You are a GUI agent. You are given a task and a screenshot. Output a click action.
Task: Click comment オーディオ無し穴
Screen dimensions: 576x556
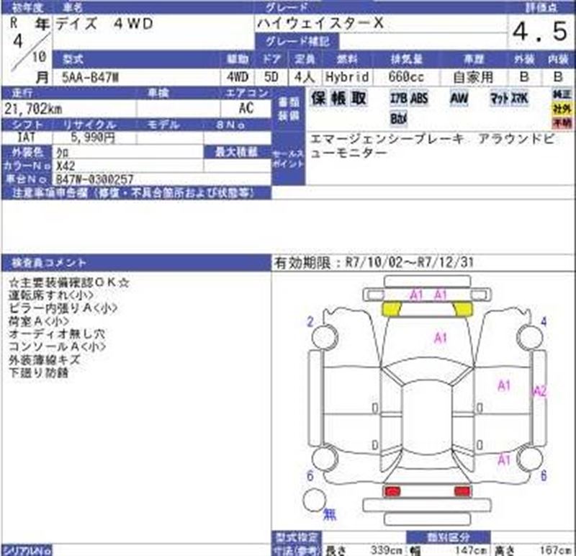point(57,333)
